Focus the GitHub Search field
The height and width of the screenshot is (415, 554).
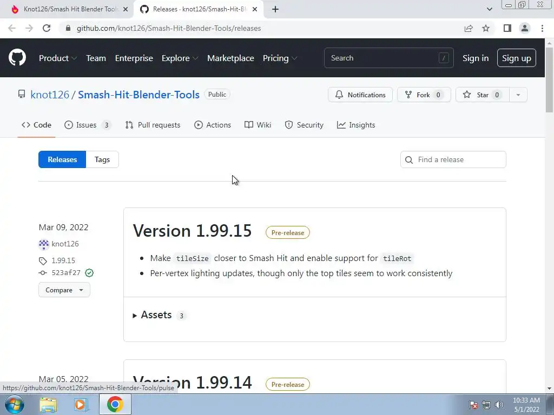[x=388, y=58]
